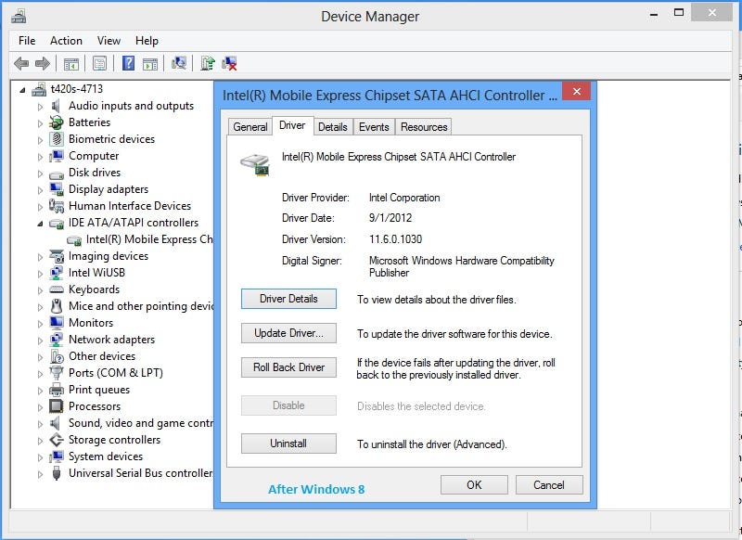Viewport: 742px width, 540px height.
Task: Click the driver date 9/1/2012 value
Action: coord(390,218)
